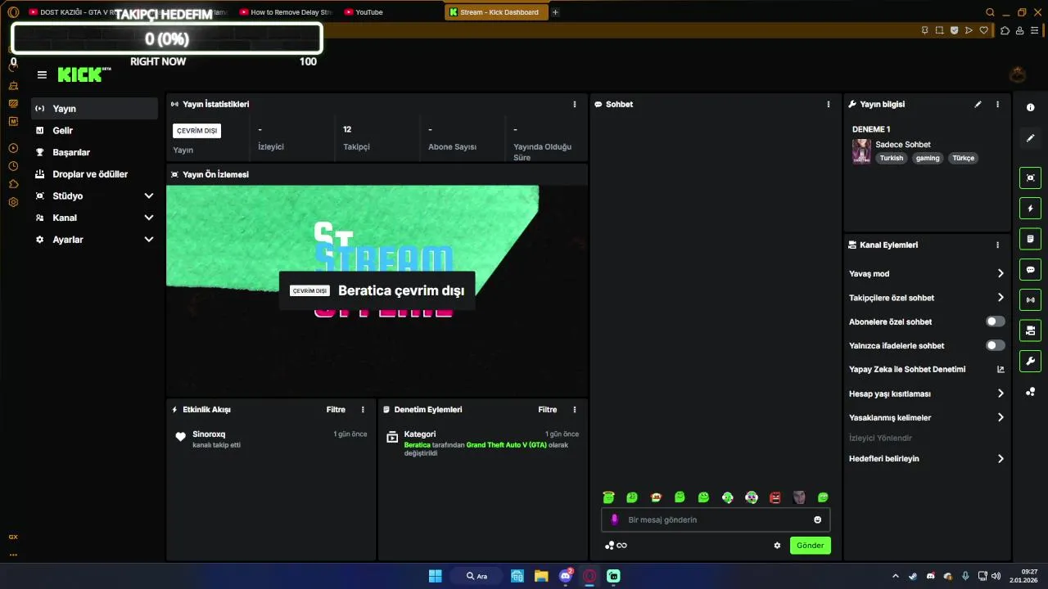Click the Beratica name in the moderation log
Image resolution: width=1048 pixels, height=589 pixels.
pyautogui.click(x=418, y=445)
